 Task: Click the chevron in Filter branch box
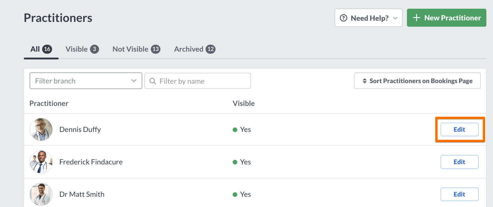(x=134, y=81)
